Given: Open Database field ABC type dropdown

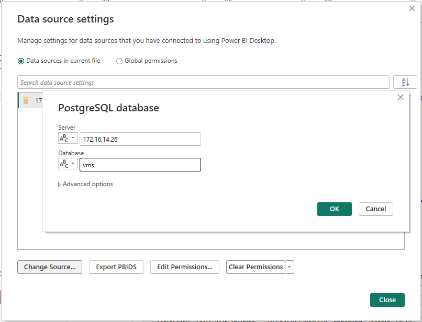Looking at the screenshot, I should (x=68, y=164).
